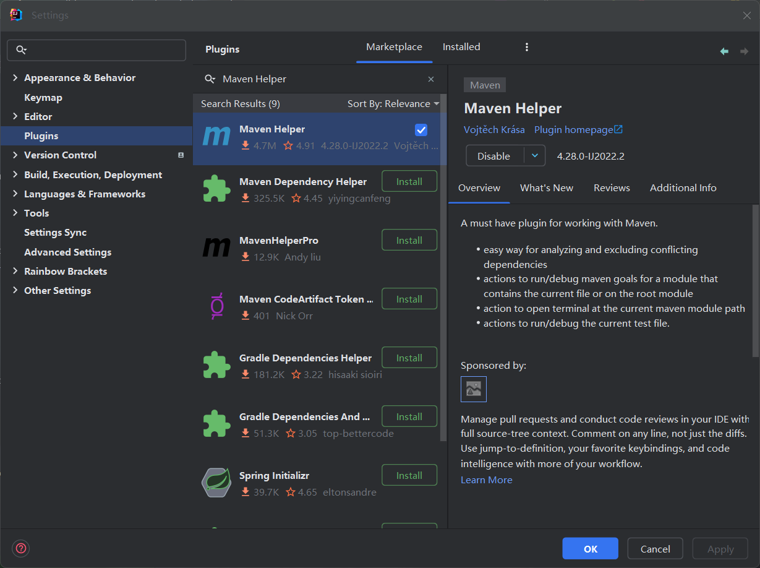Viewport: 760px width, 568px height.
Task: Click the sponsor image thumbnail
Action: tap(474, 389)
